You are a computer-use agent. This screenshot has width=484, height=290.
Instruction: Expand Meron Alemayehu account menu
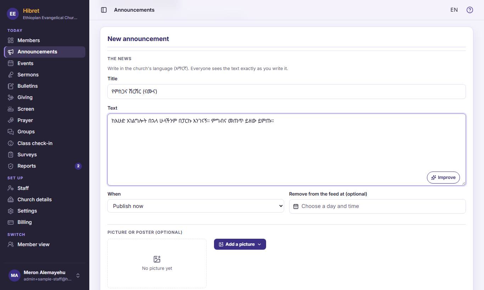(45, 275)
